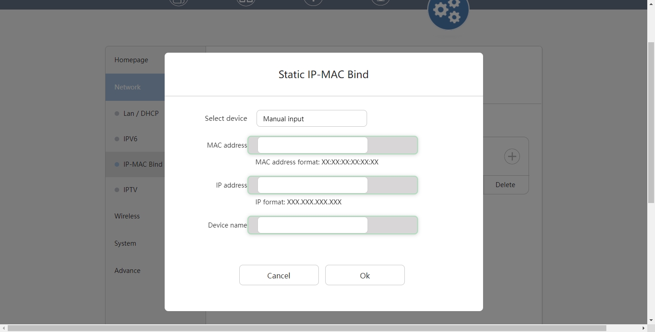655x332 pixels.
Task: Click the vertical scrollbar down arrow
Action: 651,321
